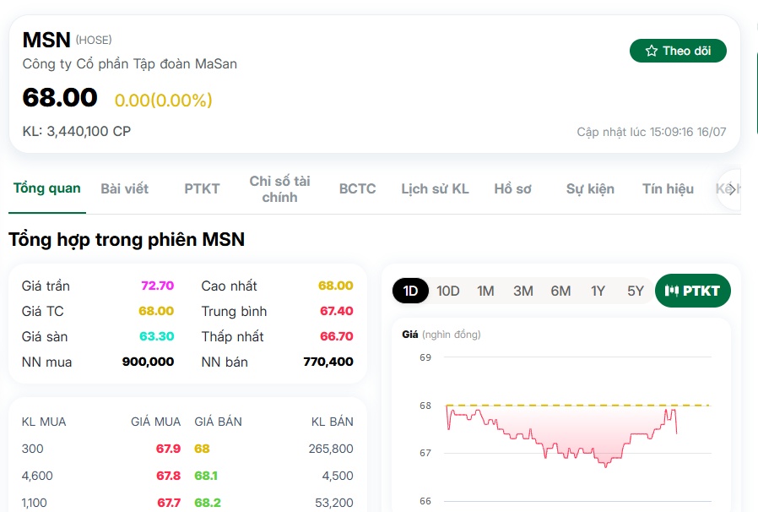Open the PTKT tab in navigation
Viewport: 758px width, 512px height.
click(202, 188)
